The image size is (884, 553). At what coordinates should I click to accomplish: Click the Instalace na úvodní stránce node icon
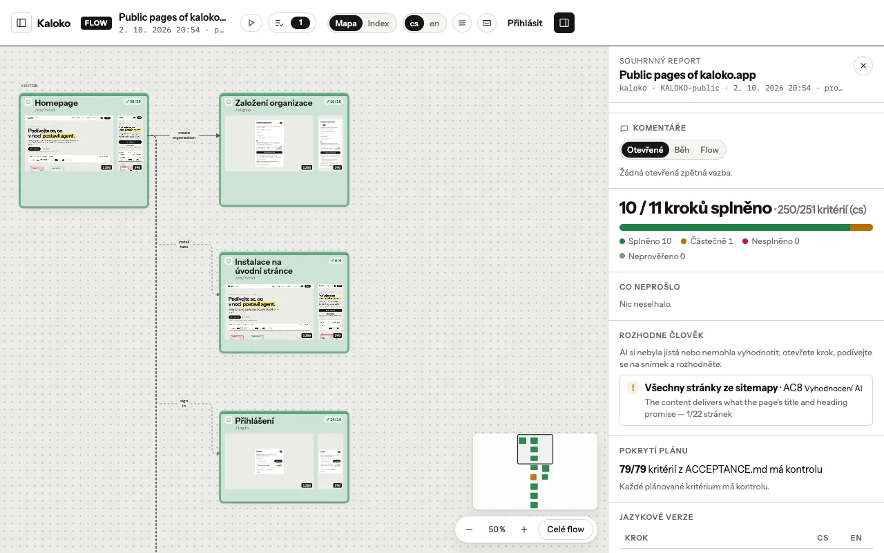pos(229,262)
